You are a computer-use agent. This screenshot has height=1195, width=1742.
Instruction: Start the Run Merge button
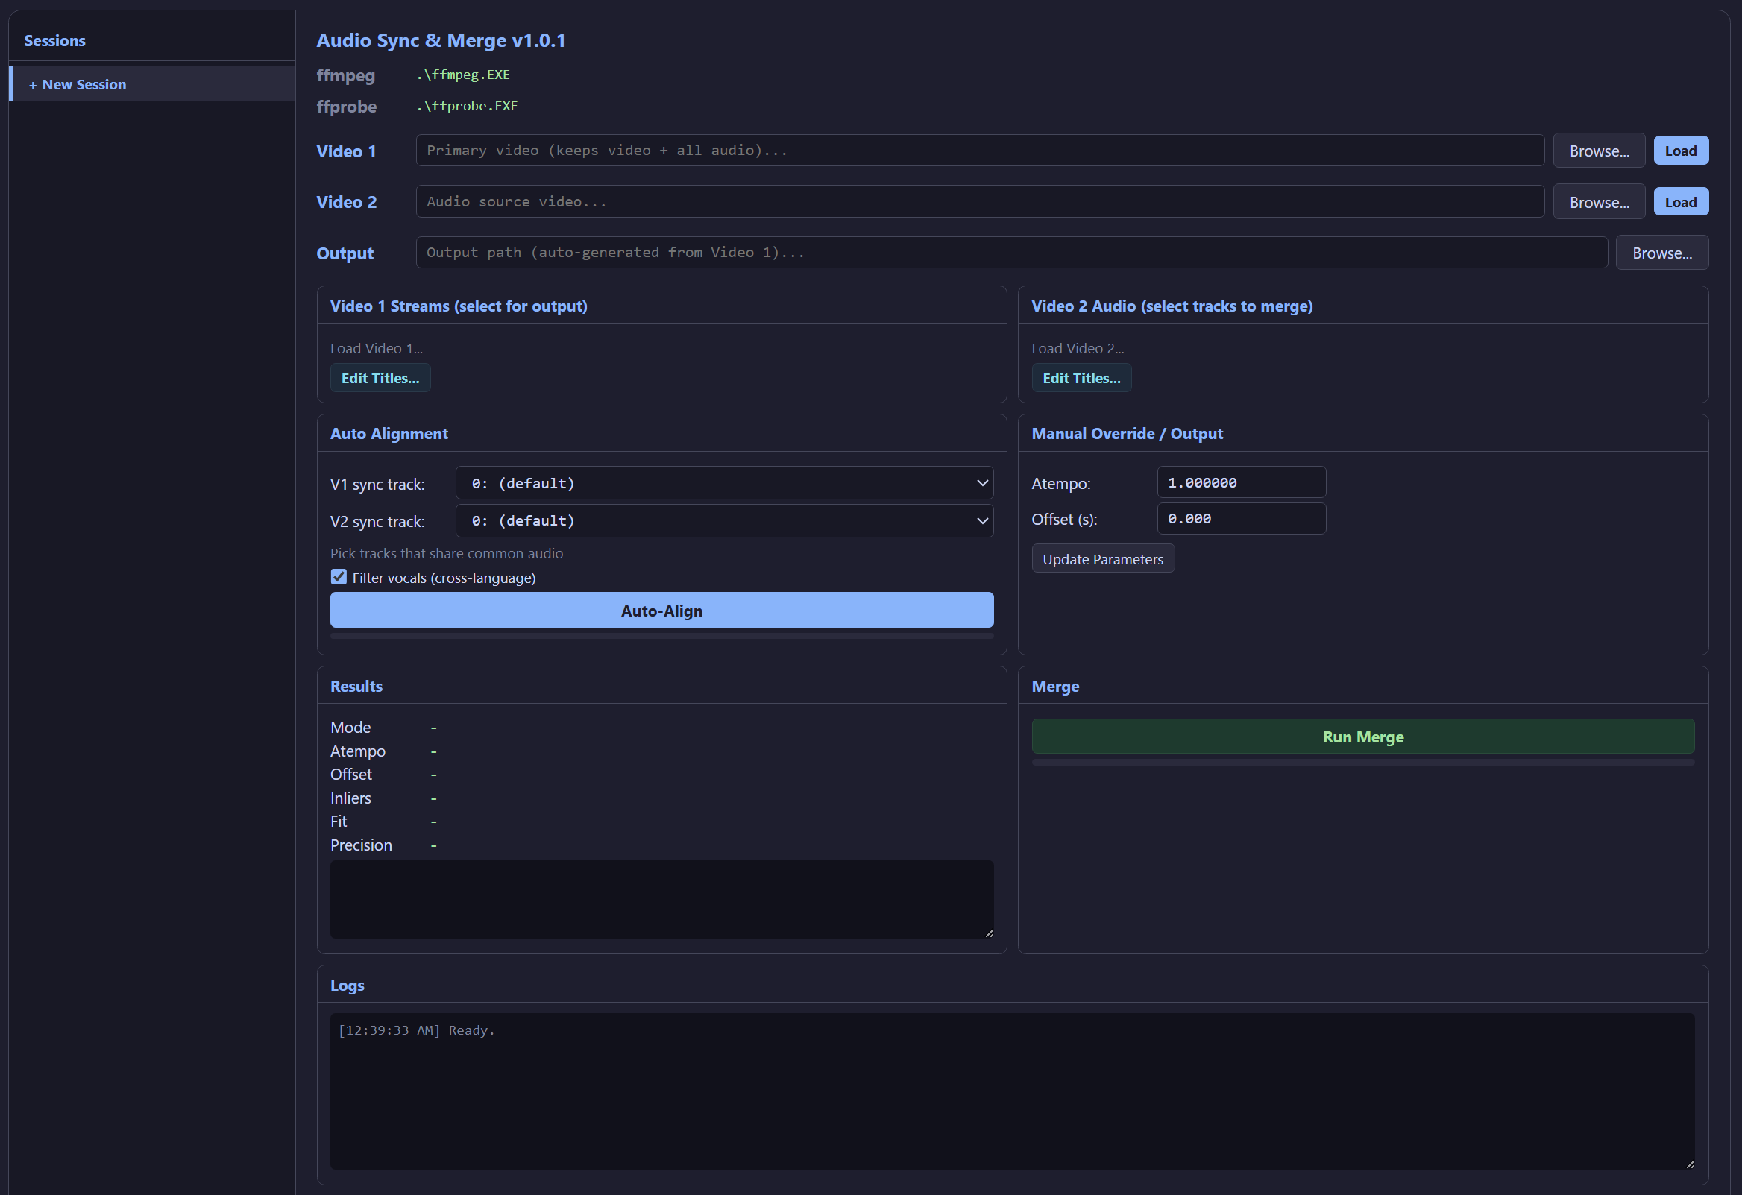point(1362,737)
